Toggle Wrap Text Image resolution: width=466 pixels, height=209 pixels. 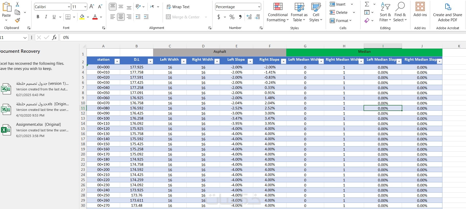178,7
